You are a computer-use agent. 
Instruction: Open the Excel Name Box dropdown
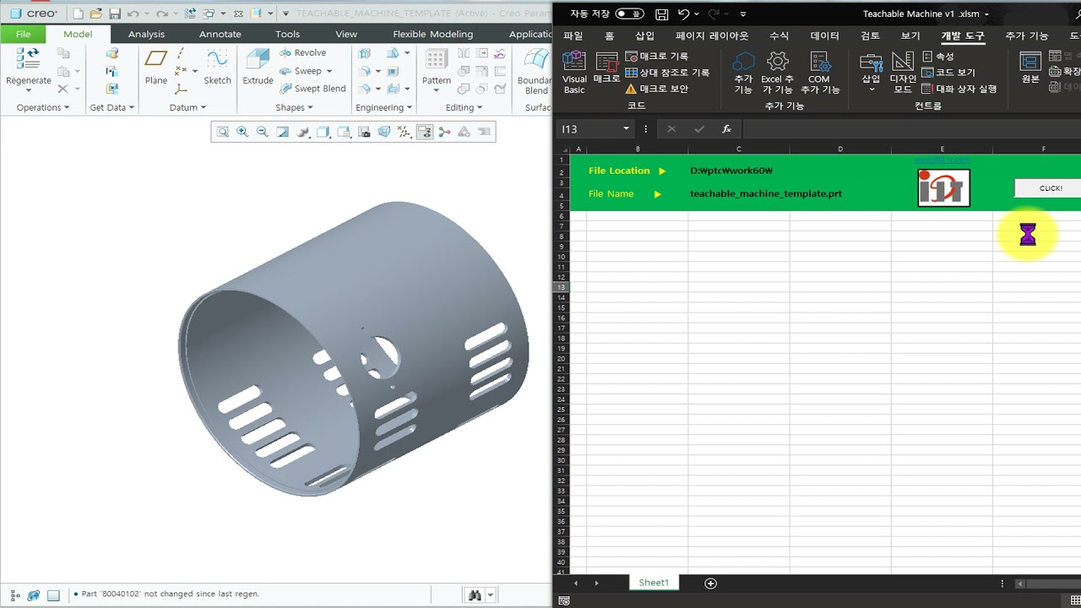click(626, 129)
